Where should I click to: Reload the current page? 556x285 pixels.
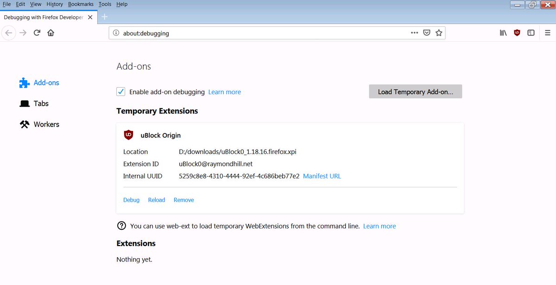(37, 33)
